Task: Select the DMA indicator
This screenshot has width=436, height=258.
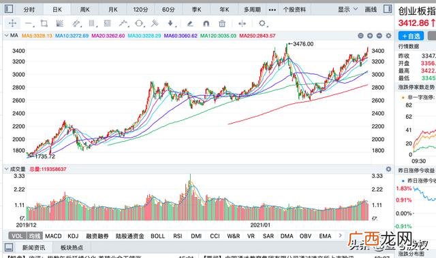Action: pyautogui.click(x=287, y=236)
